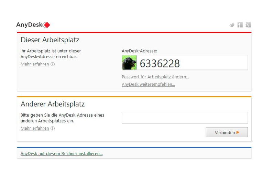Open AnyDesk weiterempfehlen link
275x174 pixels.
point(148,84)
